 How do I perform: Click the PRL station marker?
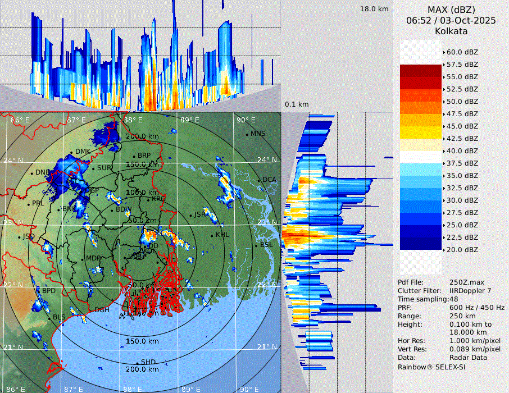[29, 204]
